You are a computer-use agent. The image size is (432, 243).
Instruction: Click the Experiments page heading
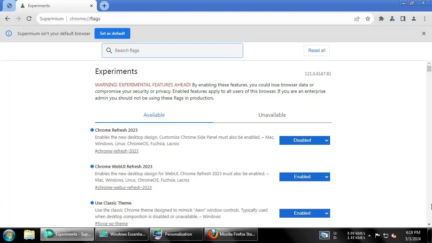coord(116,72)
